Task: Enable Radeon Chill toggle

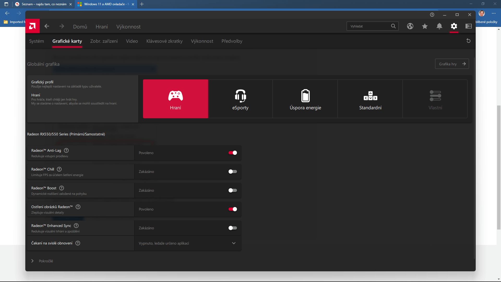Action: point(232,172)
